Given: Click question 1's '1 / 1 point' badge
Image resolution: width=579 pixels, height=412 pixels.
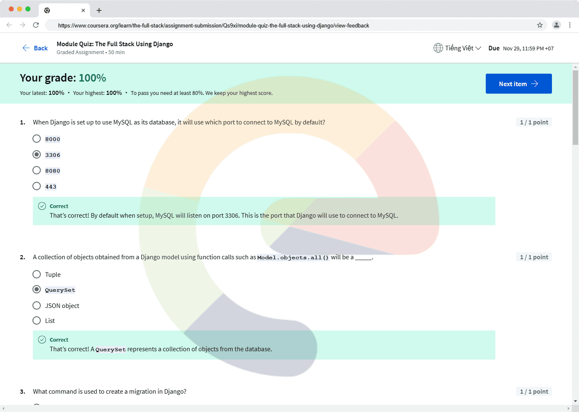Looking at the screenshot, I should click(x=534, y=122).
